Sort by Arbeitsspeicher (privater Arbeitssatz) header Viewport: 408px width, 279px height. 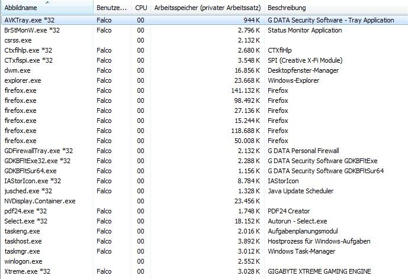pyautogui.click(x=206, y=8)
